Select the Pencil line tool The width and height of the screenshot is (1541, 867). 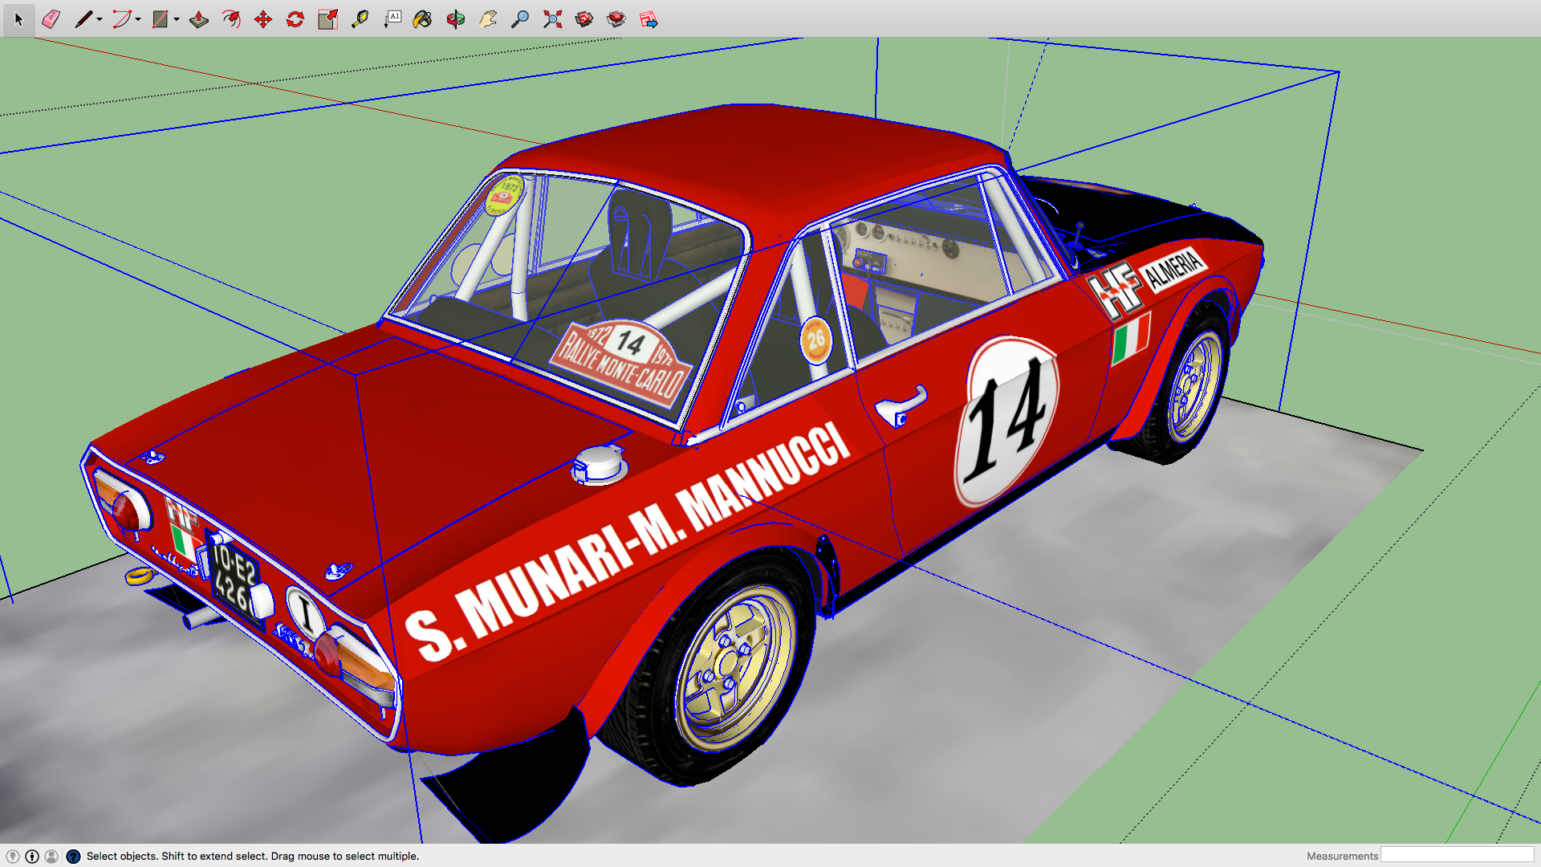pos(83,19)
